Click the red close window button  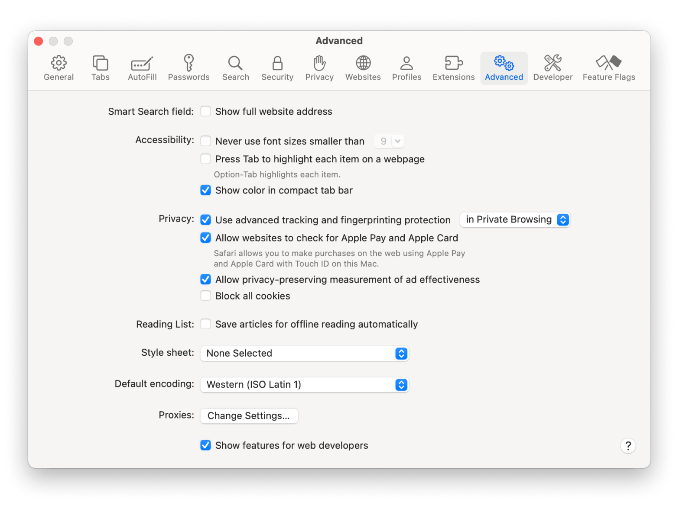point(39,41)
